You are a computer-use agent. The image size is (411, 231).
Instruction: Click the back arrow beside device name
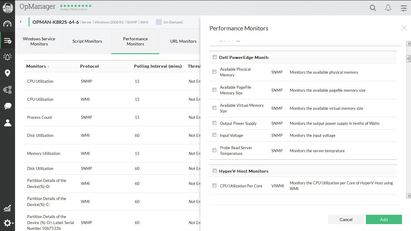click(20, 22)
